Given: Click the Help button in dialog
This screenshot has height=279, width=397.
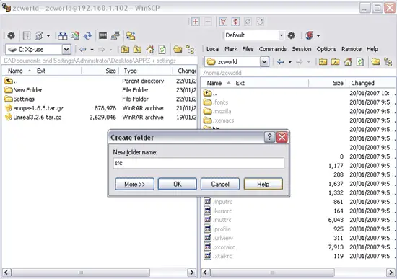Looking at the screenshot, I should [263, 184].
